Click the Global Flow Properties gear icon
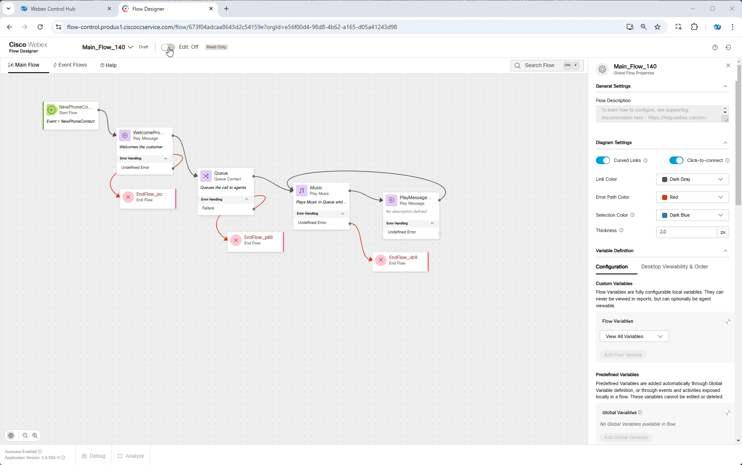 602,69
